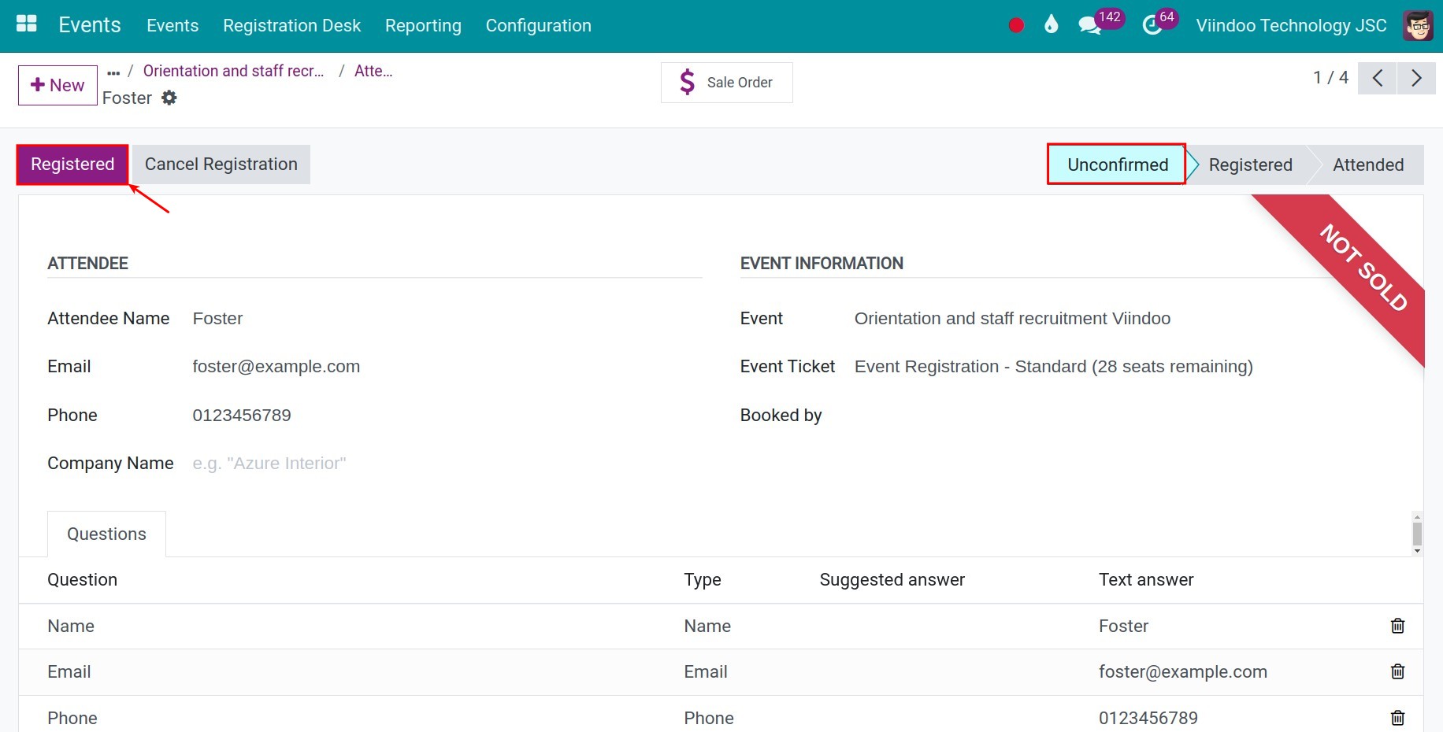Delete the Name question with its trash icon
Viewport: 1443px width, 732px height.
click(1397, 626)
